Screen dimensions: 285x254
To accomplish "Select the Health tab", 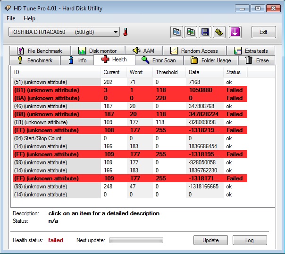I will coord(114,59).
